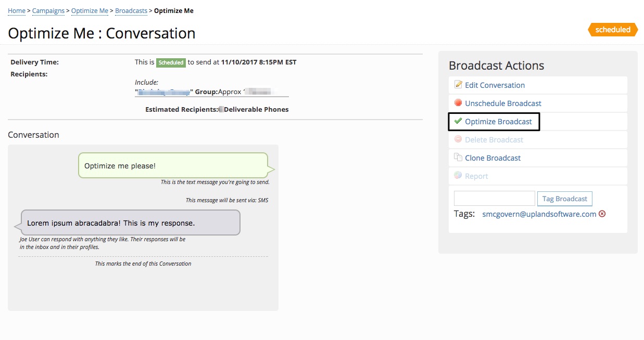Open the Report action
644x340 pixels.
476,176
